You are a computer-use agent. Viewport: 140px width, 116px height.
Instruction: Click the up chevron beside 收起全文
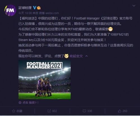coord(86,56)
